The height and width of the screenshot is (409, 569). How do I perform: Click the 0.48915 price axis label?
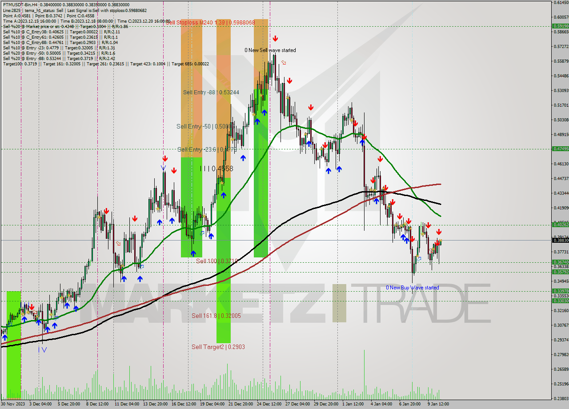pyautogui.click(x=561, y=134)
